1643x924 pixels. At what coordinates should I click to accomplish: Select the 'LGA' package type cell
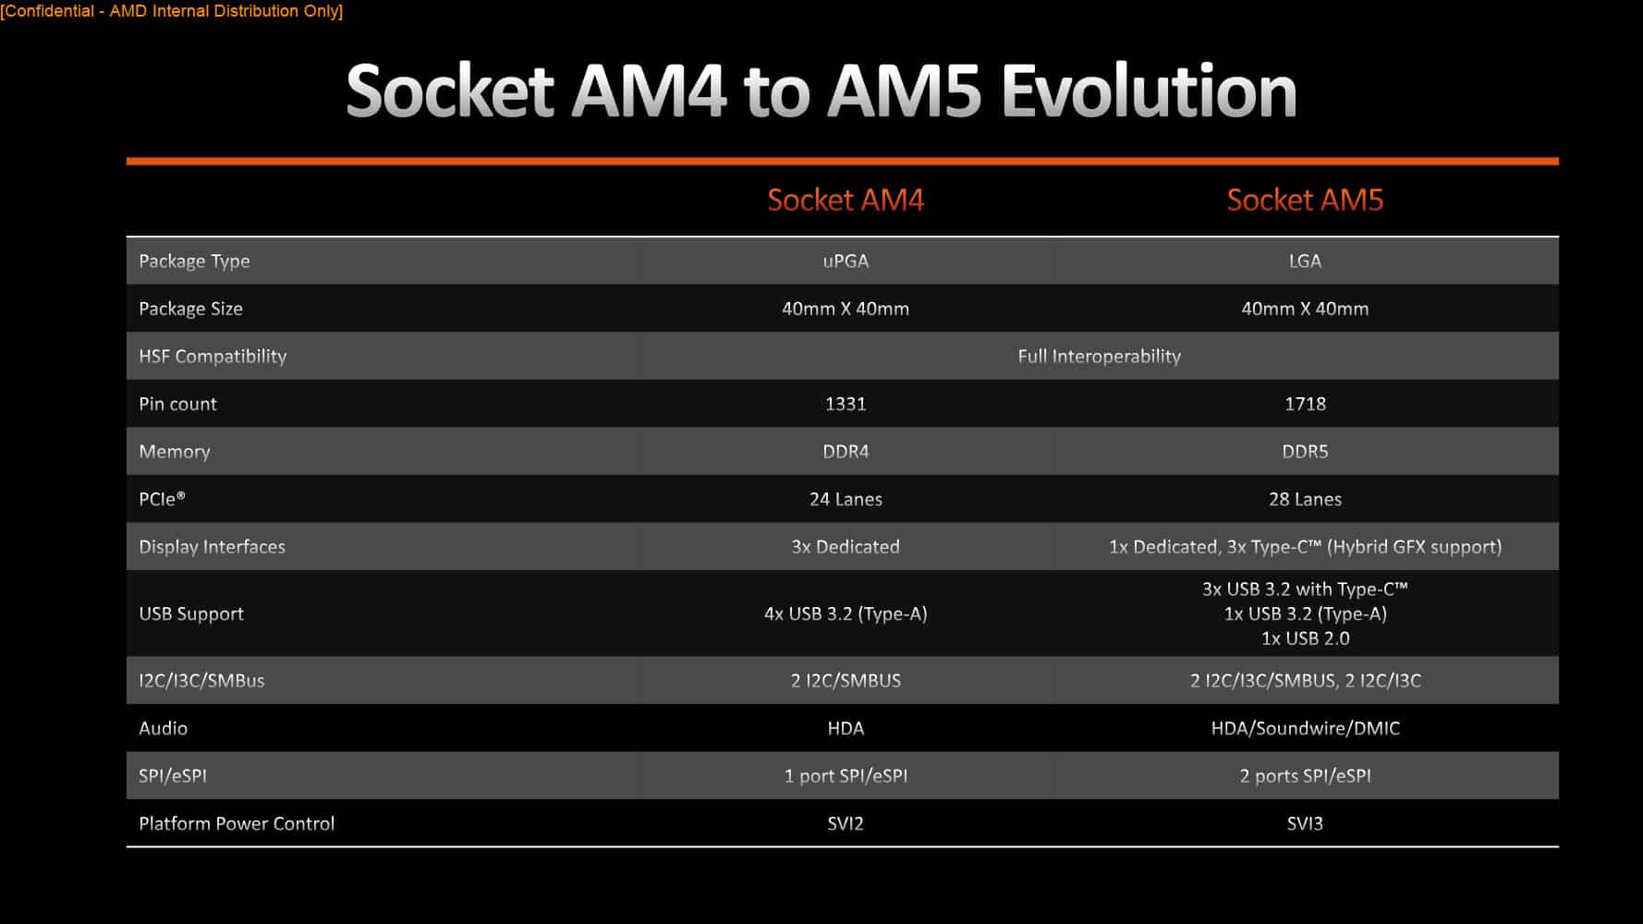click(x=1305, y=261)
